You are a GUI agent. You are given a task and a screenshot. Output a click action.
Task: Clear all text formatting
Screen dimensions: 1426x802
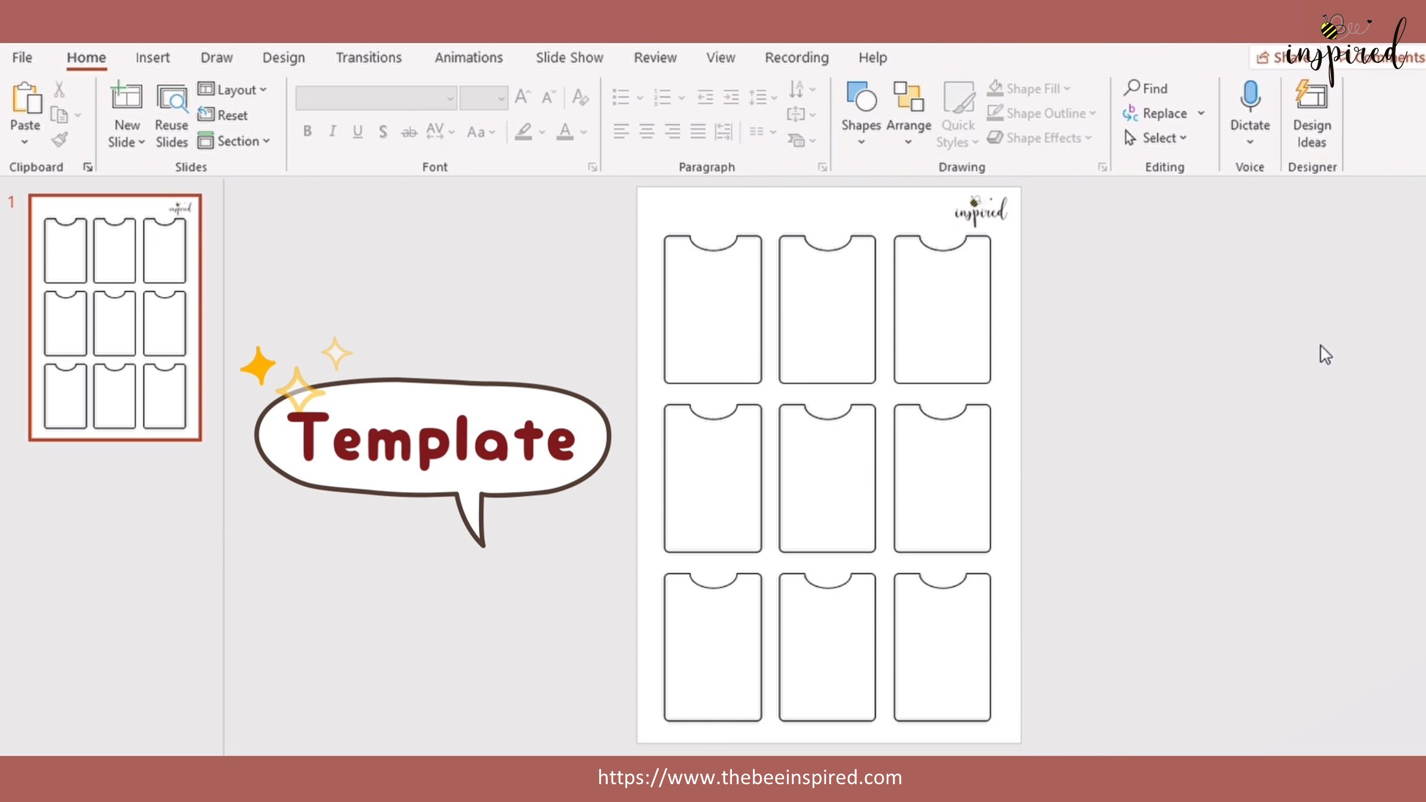coord(580,97)
